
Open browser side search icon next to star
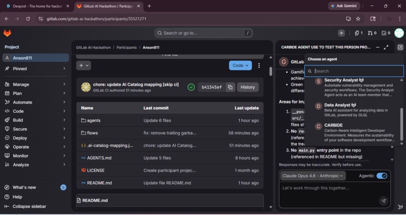click(x=373, y=19)
